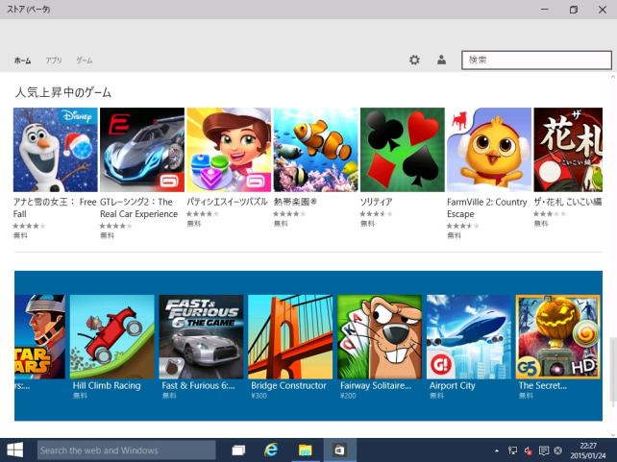
Task: Open The Secret Society pumpkin tile
Action: coord(558,336)
